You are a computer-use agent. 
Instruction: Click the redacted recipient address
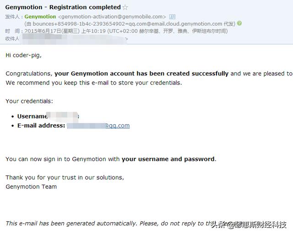point(73,39)
